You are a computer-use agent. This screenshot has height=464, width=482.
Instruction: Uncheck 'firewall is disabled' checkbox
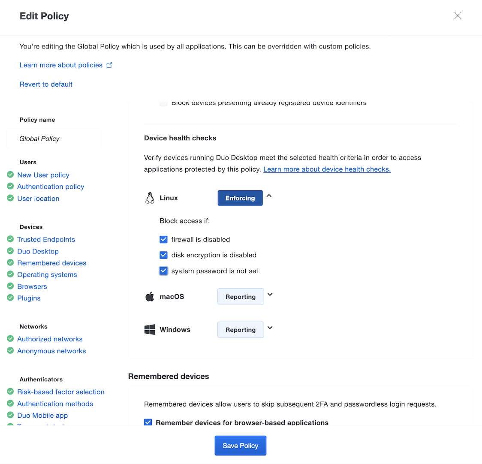pos(163,239)
